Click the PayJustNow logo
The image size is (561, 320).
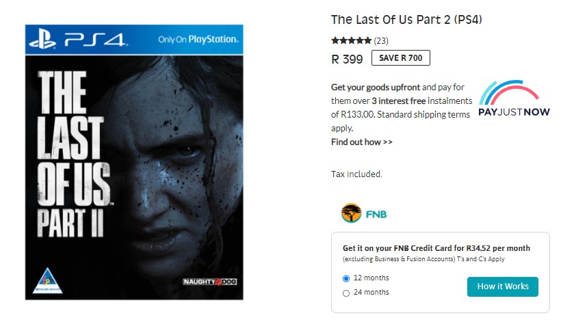coord(514,99)
